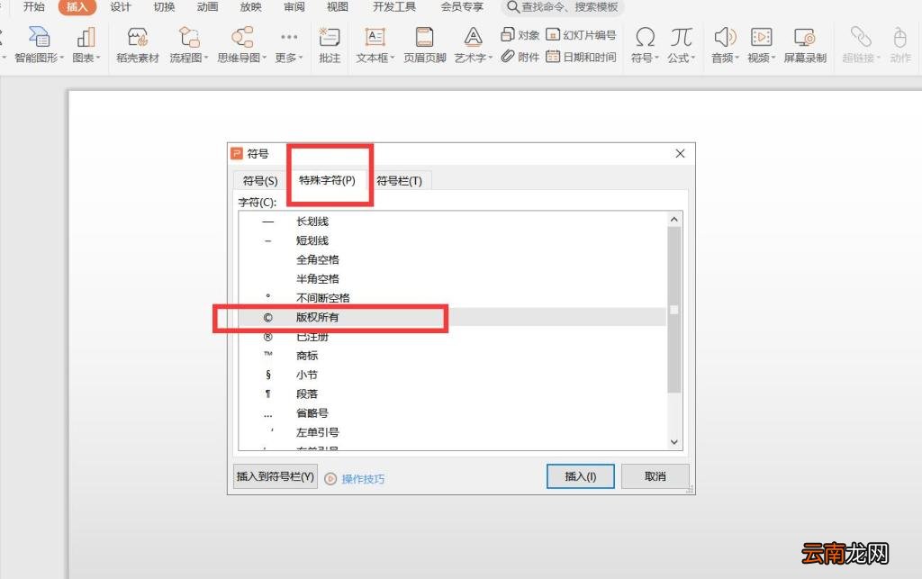
Task: Select the 省略号 ellipsis row
Action: (x=452, y=413)
